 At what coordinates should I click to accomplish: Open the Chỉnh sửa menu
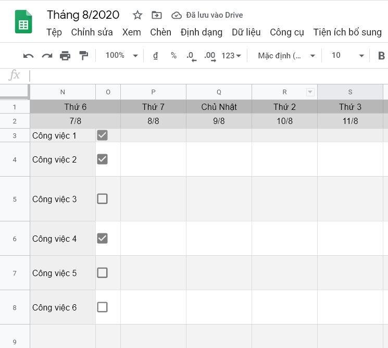coord(92,32)
